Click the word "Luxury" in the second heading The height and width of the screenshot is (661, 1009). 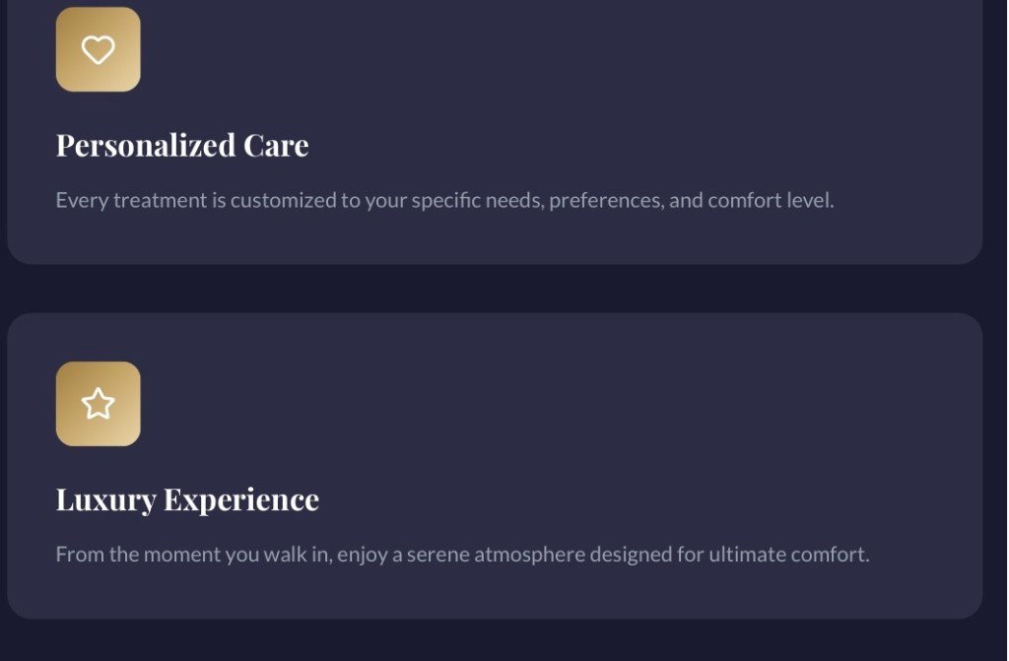[x=105, y=500]
